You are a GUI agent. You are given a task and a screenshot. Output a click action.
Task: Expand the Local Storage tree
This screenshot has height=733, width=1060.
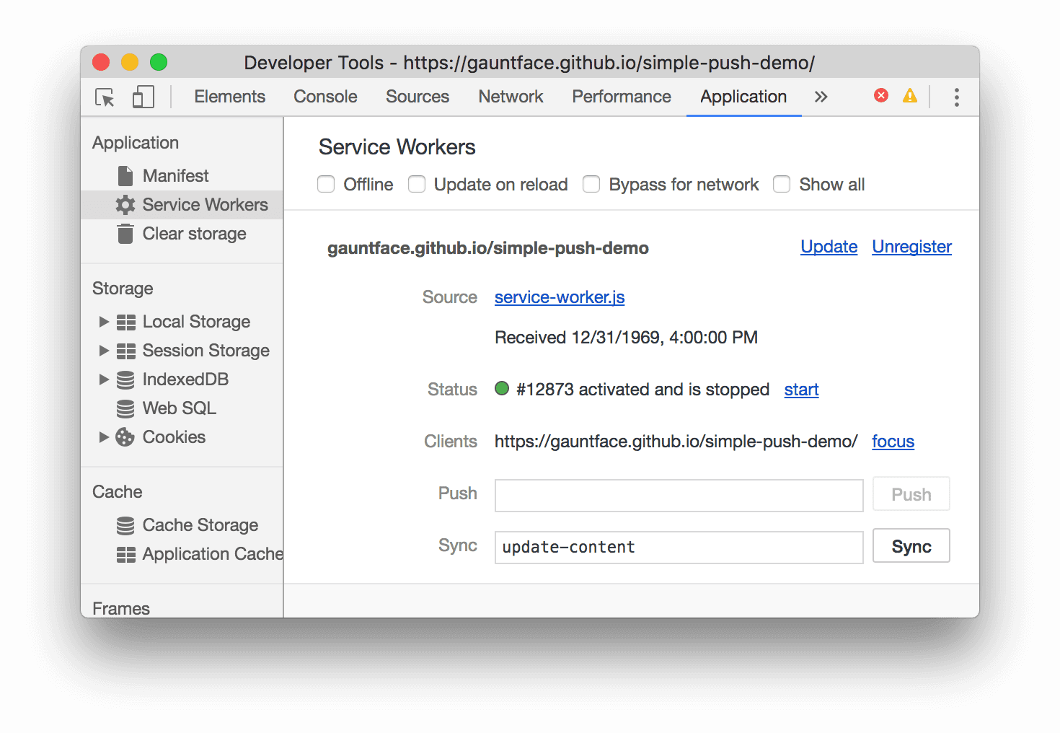tap(104, 321)
